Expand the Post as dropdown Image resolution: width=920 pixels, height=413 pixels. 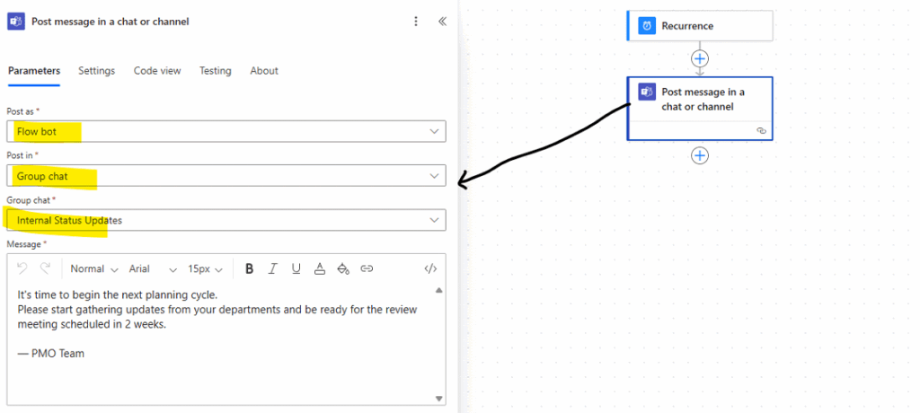[226, 131]
